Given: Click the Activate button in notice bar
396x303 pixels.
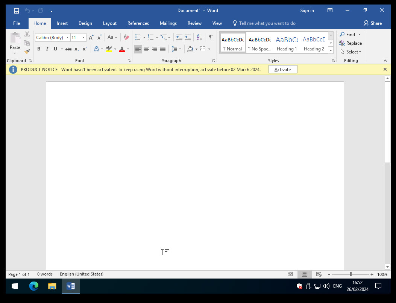Looking at the screenshot, I should tap(282, 70).
